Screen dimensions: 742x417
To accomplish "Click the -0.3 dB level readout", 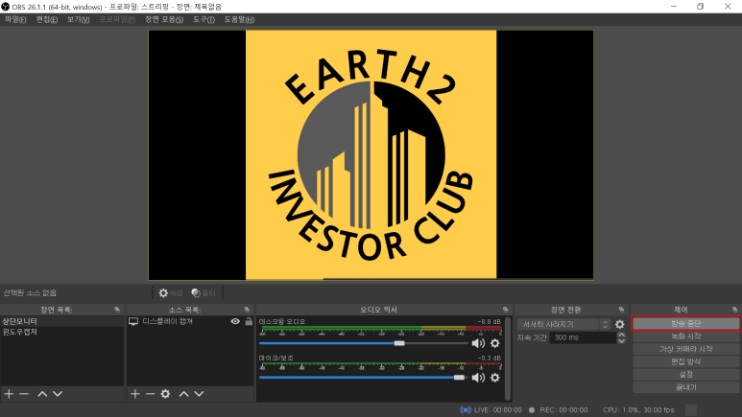I will click(x=490, y=358).
